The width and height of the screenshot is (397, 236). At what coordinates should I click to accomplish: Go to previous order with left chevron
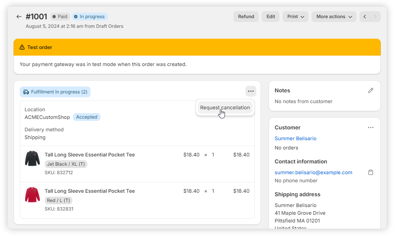(365, 17)
